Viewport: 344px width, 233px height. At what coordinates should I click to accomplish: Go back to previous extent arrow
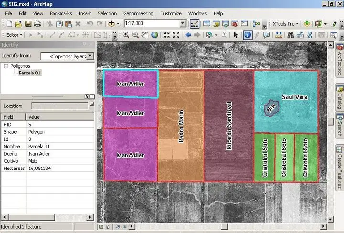click(188, 35)
